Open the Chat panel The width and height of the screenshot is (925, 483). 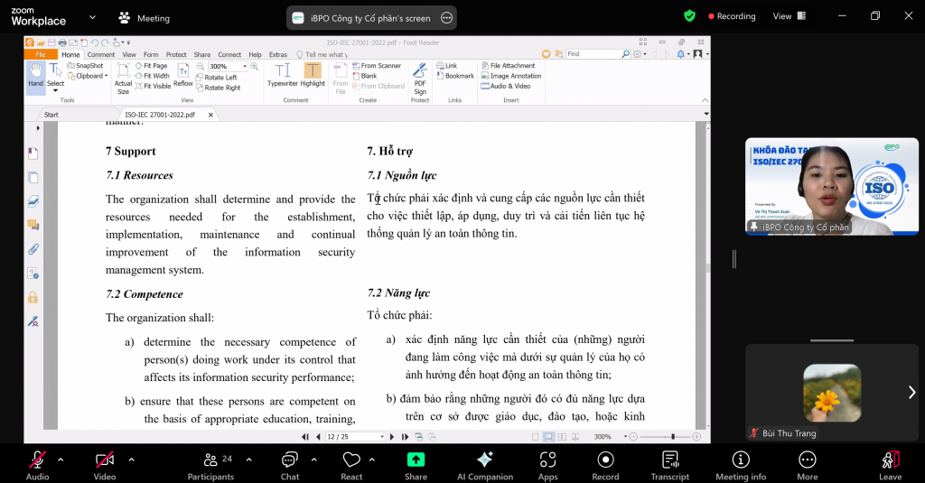(x=289, y=464)
